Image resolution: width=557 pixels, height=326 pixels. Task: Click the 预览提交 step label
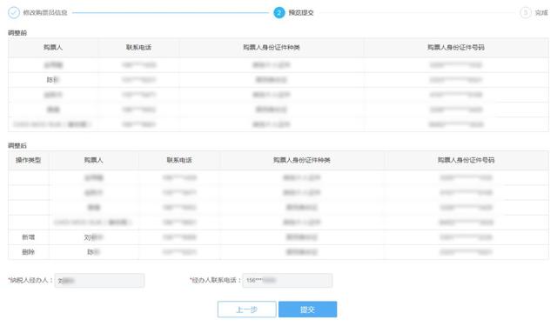tap(301, 13)
